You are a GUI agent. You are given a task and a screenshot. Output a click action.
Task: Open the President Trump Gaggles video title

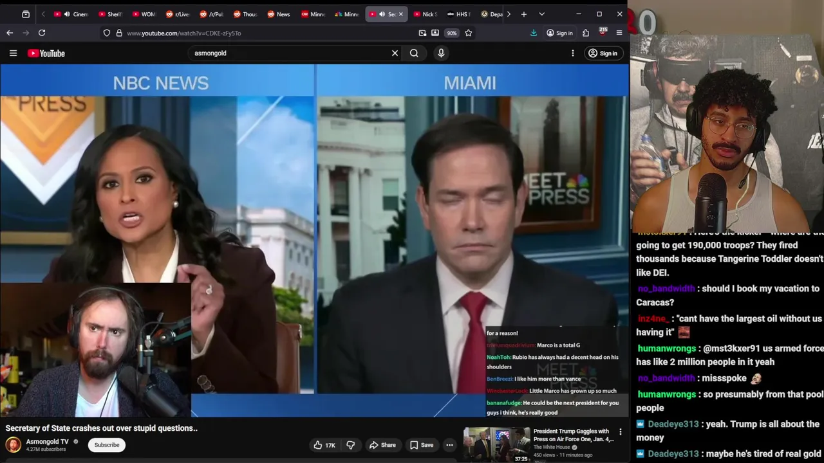coord(573,435)
